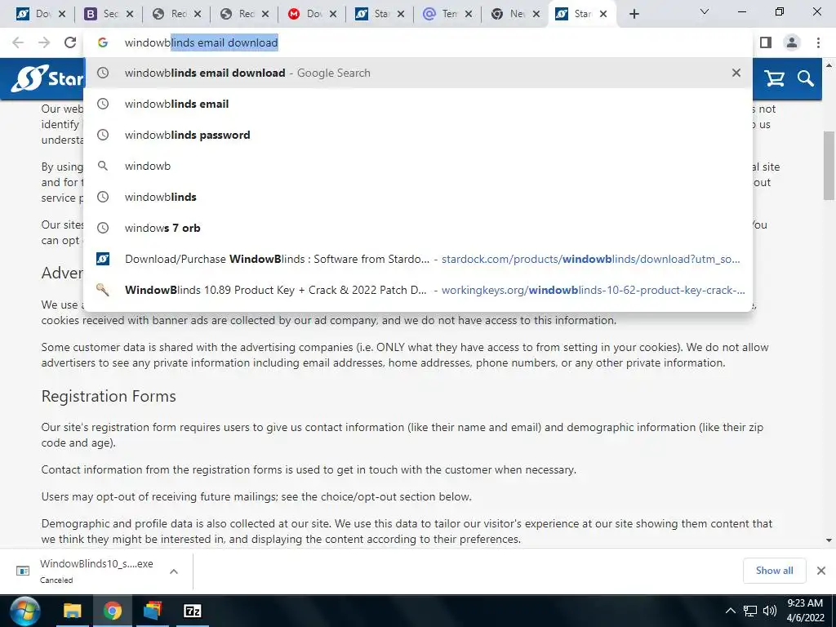This screenshot has width=836, height=627.
Task: Open the side panel icon
Action: point(766,42)
